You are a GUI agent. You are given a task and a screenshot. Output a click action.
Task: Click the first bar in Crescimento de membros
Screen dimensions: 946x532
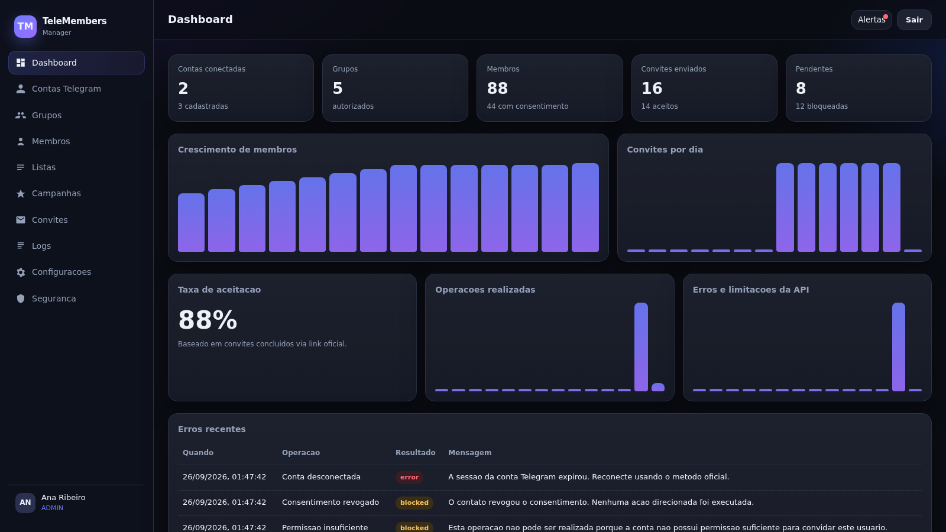click(191, 222)
